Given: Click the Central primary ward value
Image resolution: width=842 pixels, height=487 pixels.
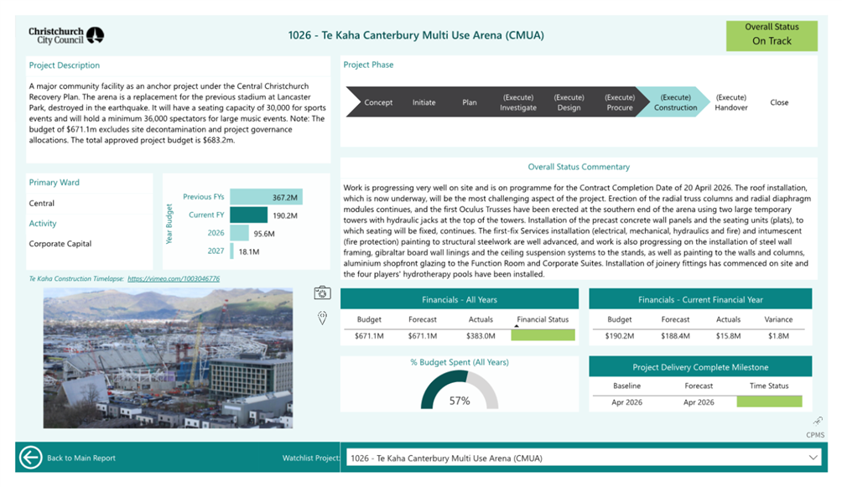Looking at the screenshot, I should point(42,204).
